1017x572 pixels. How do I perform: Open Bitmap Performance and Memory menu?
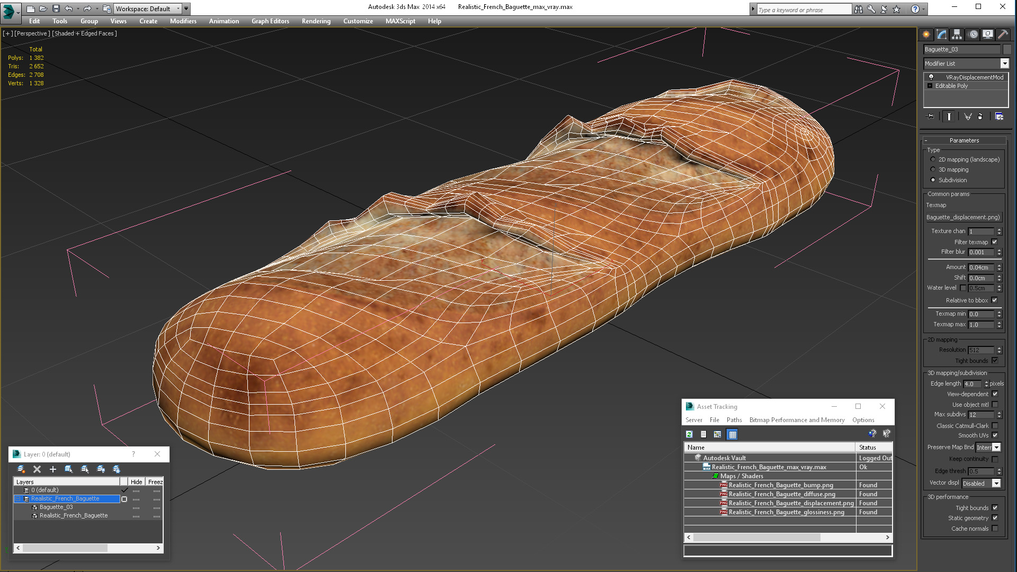797,420
